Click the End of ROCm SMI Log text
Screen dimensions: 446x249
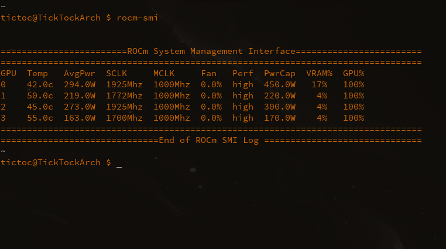pos(209,140)
